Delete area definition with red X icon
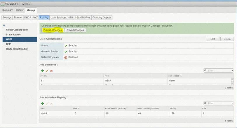Viewport: 237px width, 128px height. 51,71
